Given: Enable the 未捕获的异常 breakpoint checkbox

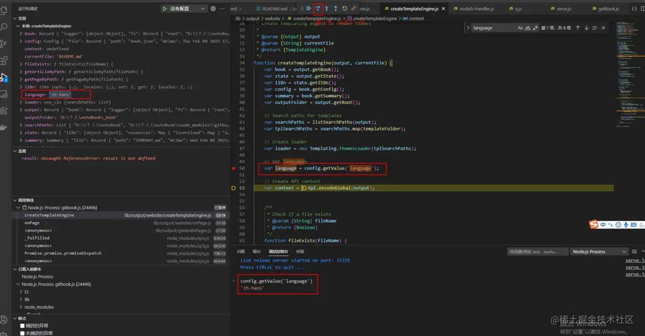Looking at the screenshot, I should pyautogui.click(x=22, y=333).
